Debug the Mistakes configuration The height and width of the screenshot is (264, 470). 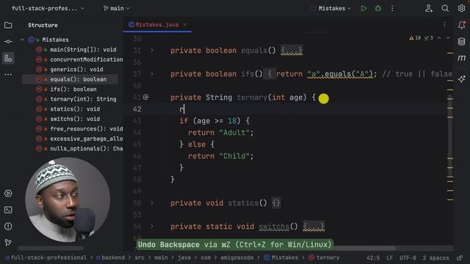pos(378,8)
